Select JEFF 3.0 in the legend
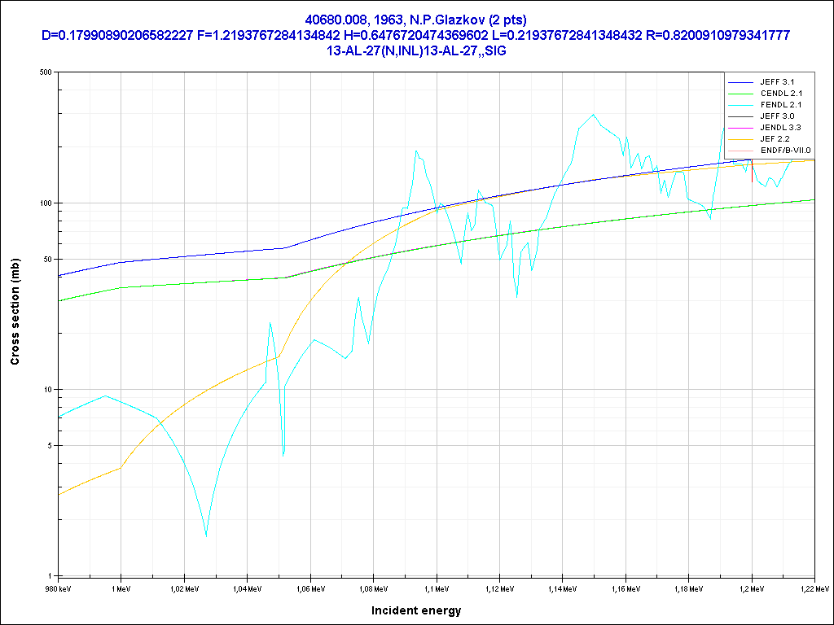Viewport: 834px width, 625px height. coord(776,116)
